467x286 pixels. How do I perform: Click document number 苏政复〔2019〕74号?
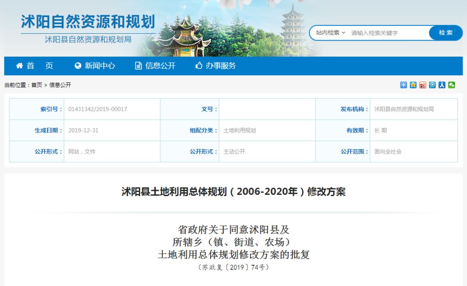pos(233,267)
